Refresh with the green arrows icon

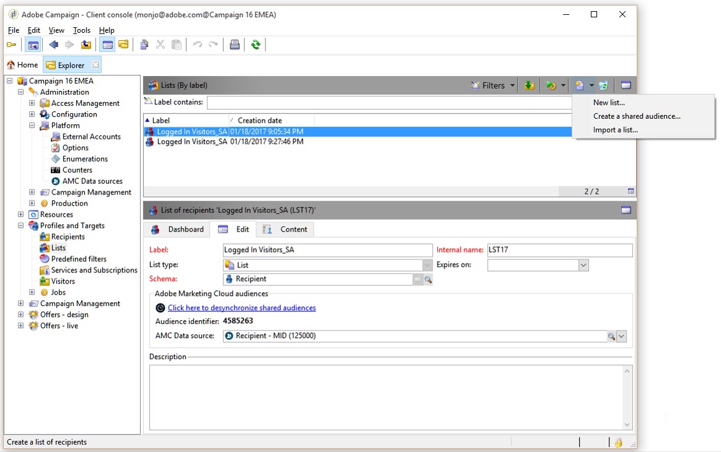255,45
